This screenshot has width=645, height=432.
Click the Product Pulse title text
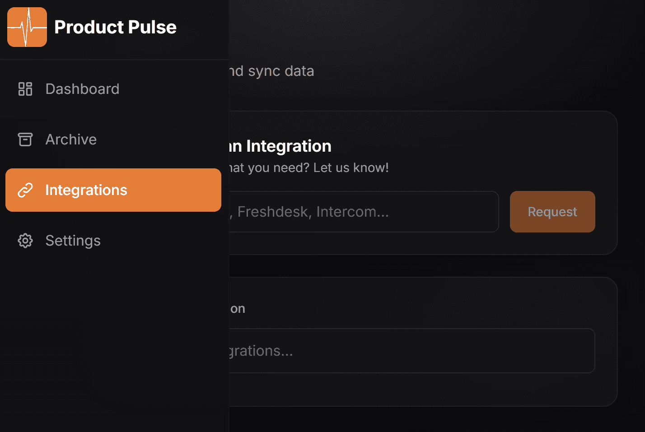(115, 27)
